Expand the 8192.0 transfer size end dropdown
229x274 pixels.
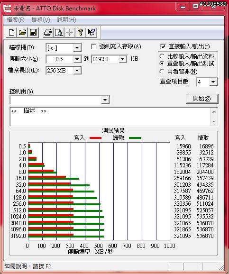click(123, 59)
